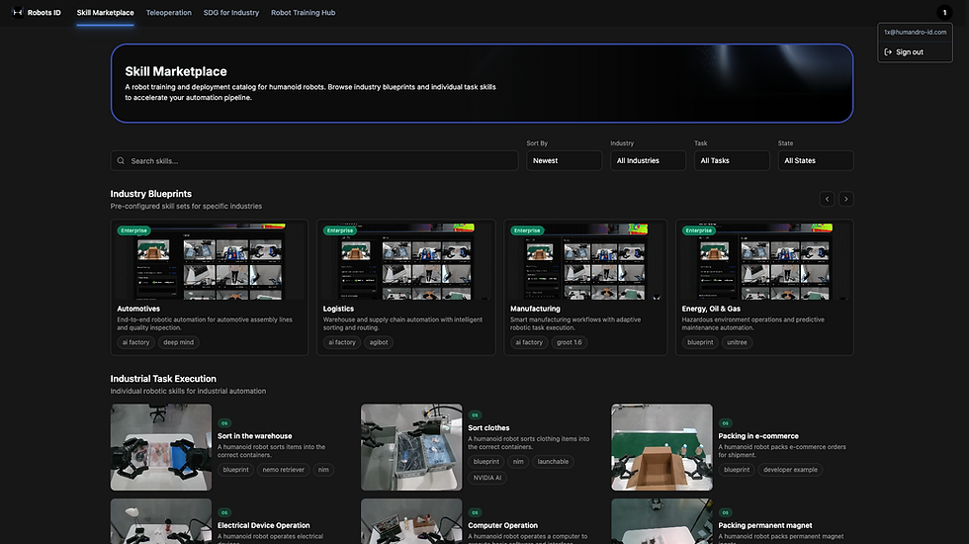Viewport: 969px width, 544px height.
Task: Click the nemo retriever tag
Action: coord(283,470)
